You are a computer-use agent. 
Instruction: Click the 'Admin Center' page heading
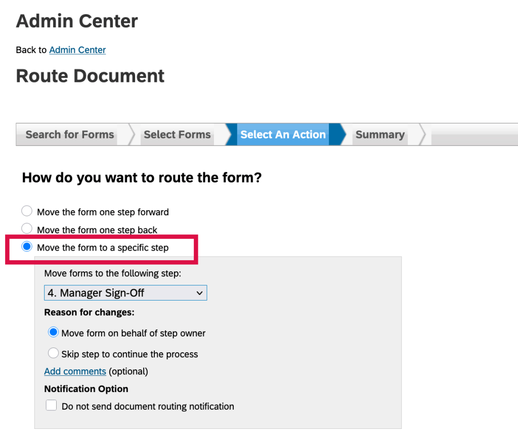[x=77, y=21]
